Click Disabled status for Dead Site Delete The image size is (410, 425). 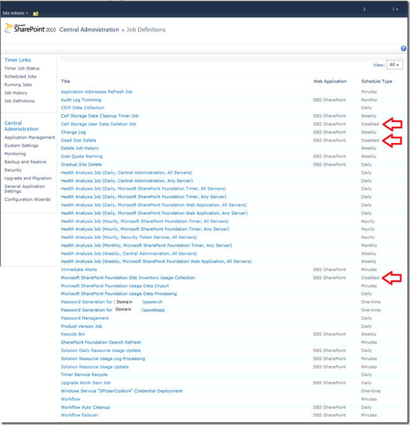coord(370,140)
